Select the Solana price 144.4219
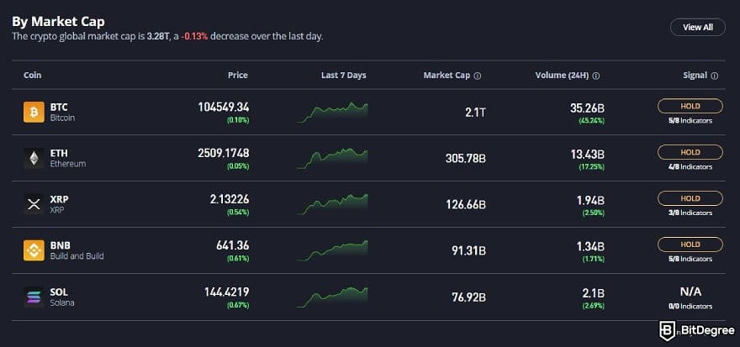This screenshot has width=740, height=347. [x=226, y=292]
